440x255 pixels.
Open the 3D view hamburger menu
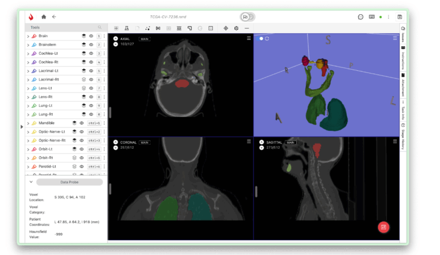coord(395,38)
